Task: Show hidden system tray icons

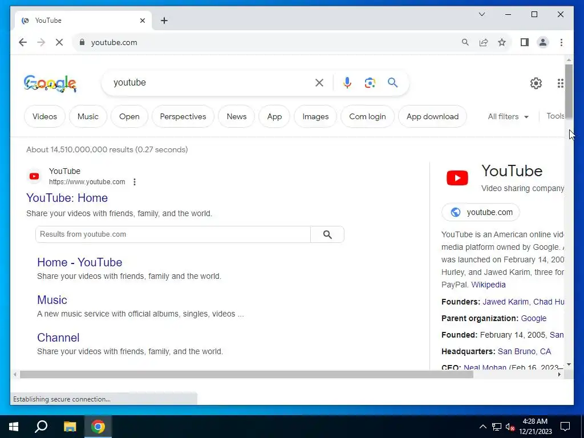Action: 482,427
